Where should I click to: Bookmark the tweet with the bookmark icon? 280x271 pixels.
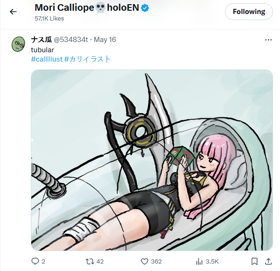pos(254,261)
